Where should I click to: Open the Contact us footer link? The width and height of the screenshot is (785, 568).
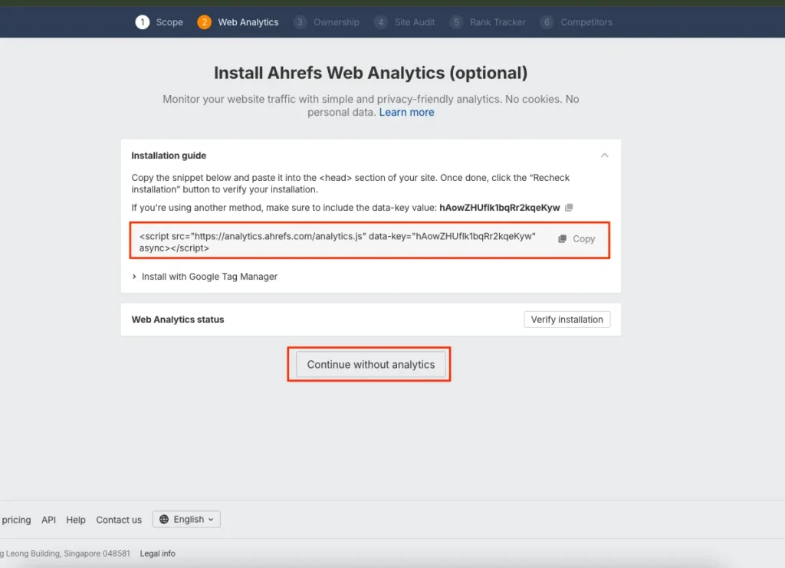119,520
